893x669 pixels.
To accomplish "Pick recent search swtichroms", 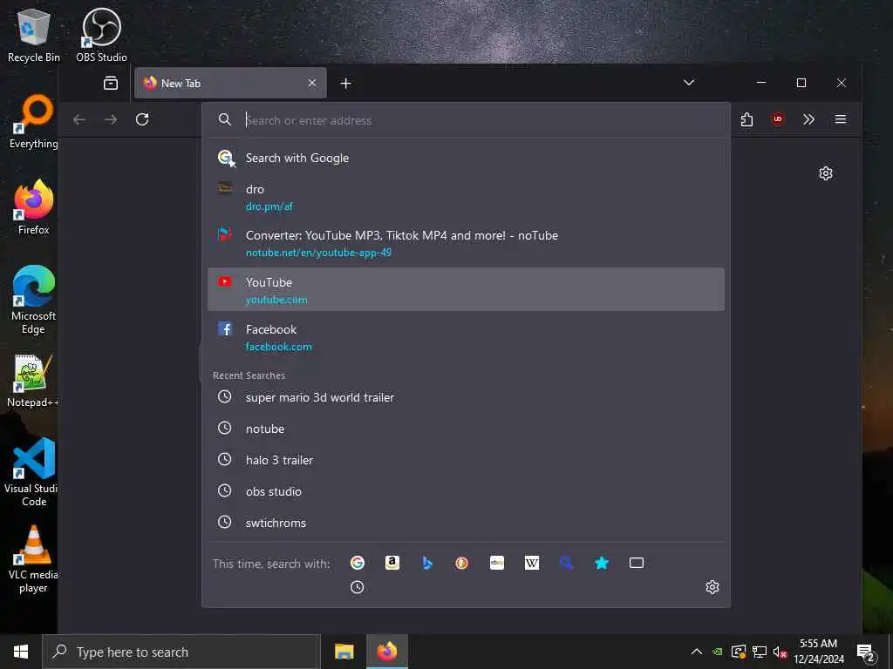I will click(x=466, y=523).
